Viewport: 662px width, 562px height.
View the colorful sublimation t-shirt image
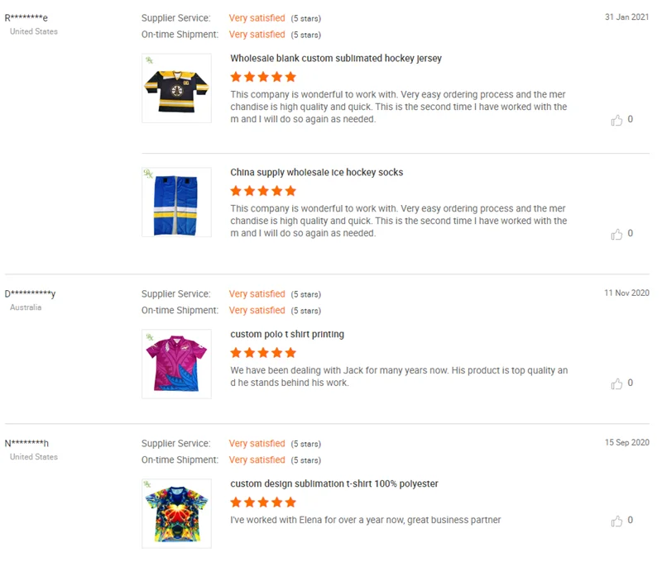(x=176, y=513)
